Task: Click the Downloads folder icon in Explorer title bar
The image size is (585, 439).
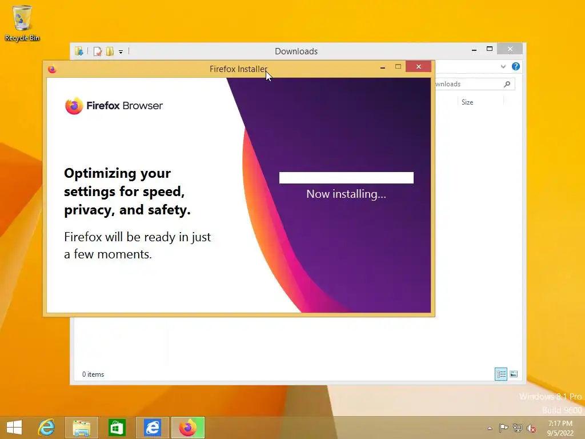Action: (79, 51)
